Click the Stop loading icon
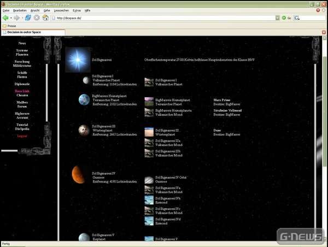Image resolution: width=328 pixels, height=247 pixels. [37, 18]
